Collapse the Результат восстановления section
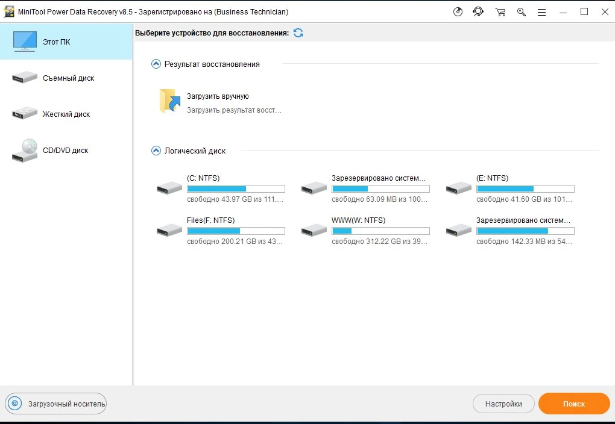The height and width of the screenshot is (424, 615). coord(156,64)
